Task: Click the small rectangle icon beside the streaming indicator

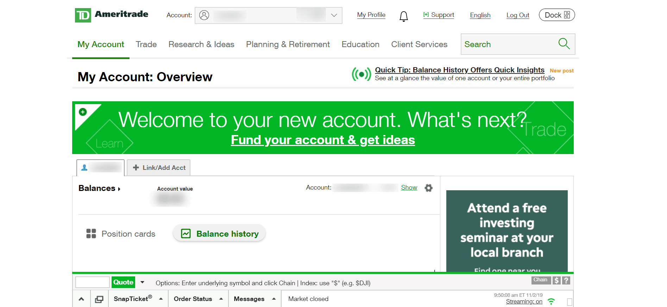Action: [570, 302]
